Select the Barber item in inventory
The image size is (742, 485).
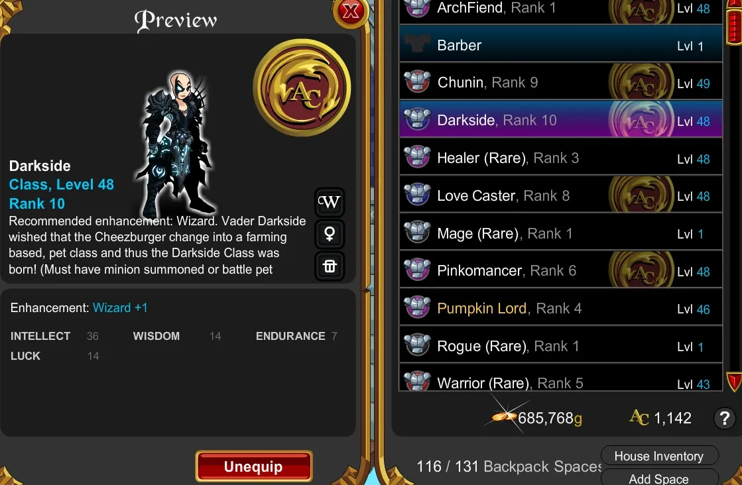pyautogui.click(x=561, y=45)
